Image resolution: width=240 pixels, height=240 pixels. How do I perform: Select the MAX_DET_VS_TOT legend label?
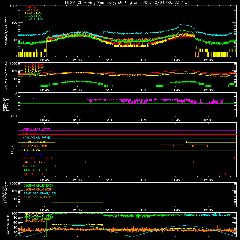tap(37, 220)
